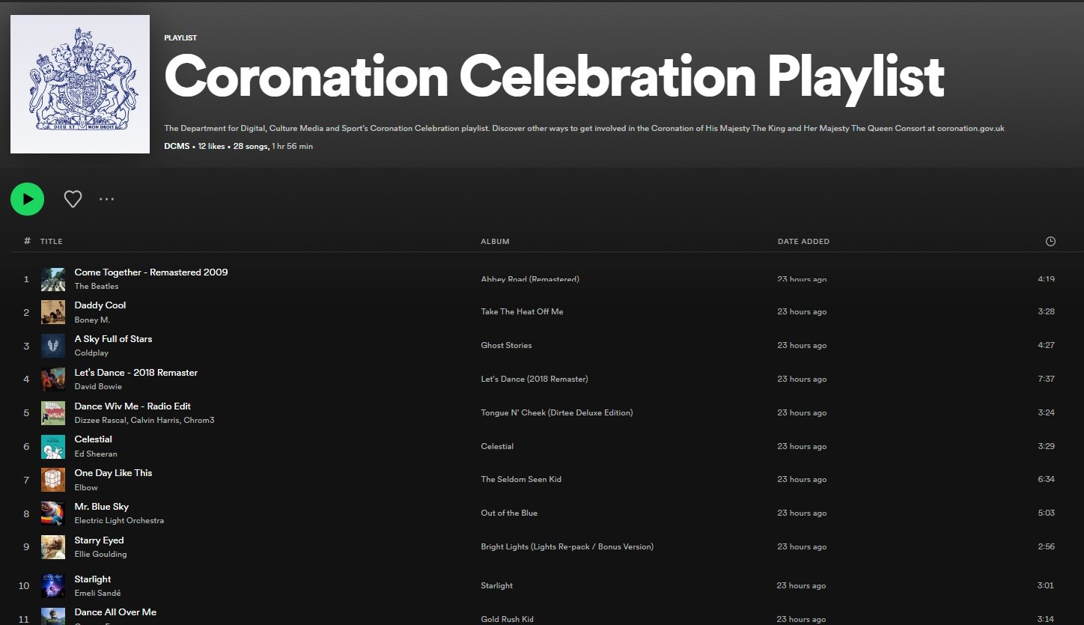Select the Starlight track title
Screen dimensions: 1084x625
(93, 579)
